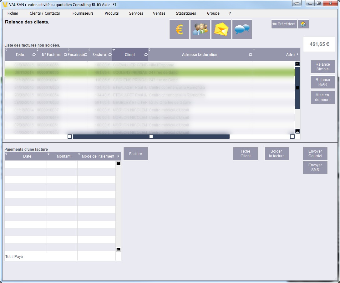The image size is (340, 283).
Task: Click the magnifier in Date column header
Action: coord(34,55)
